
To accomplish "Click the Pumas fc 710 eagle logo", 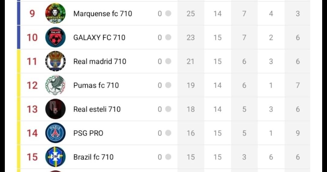I will (x=55, y=85).
